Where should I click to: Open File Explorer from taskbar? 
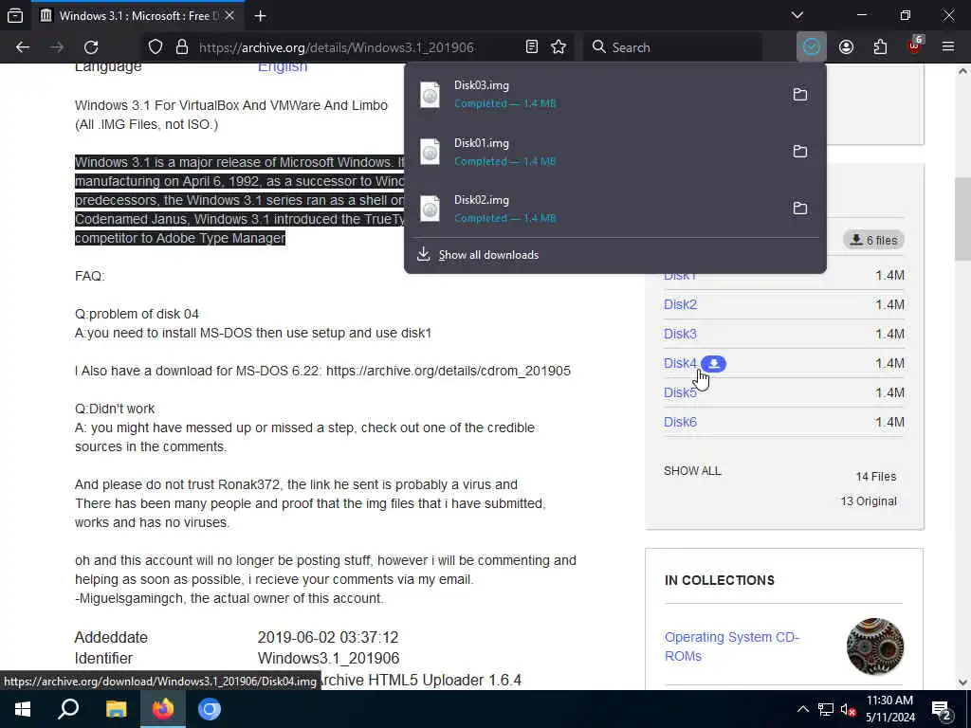[x=116, y=709]
